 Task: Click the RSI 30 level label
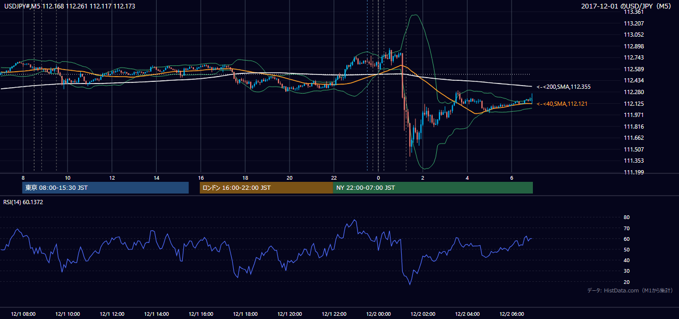626,271
